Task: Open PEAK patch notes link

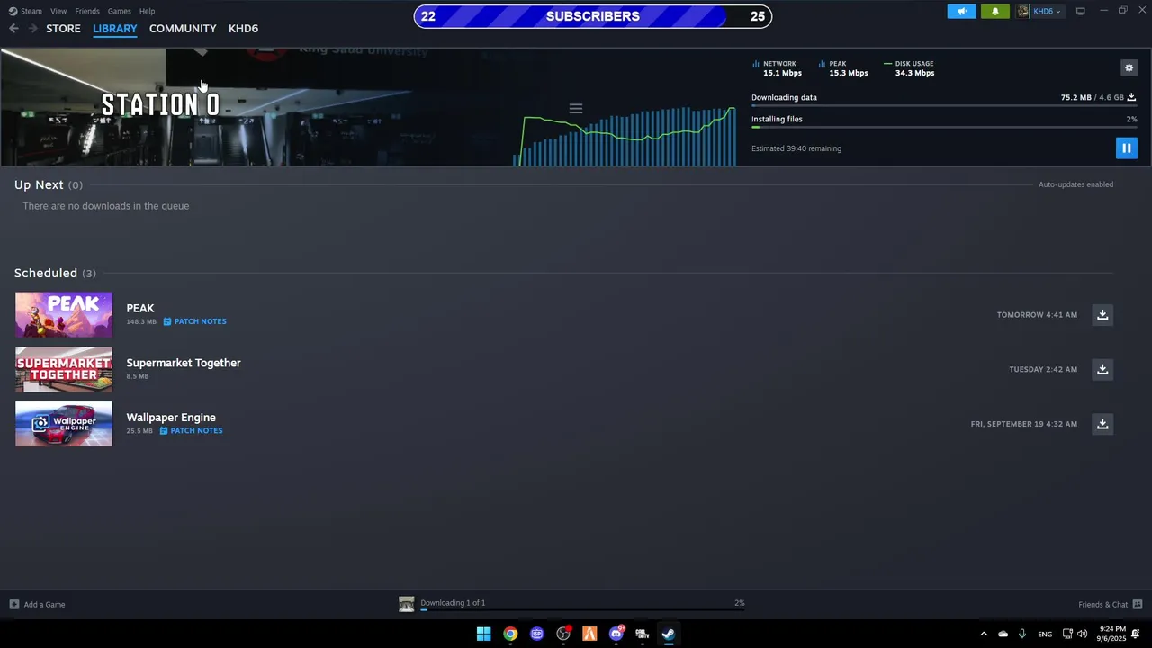Action: 194,321
